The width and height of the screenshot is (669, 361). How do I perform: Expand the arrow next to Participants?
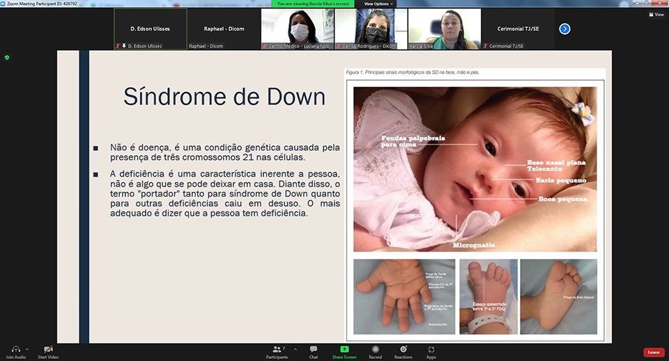point(294,348)
